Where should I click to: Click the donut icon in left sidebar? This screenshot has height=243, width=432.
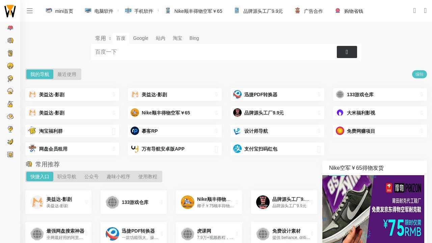coord(10,66)
